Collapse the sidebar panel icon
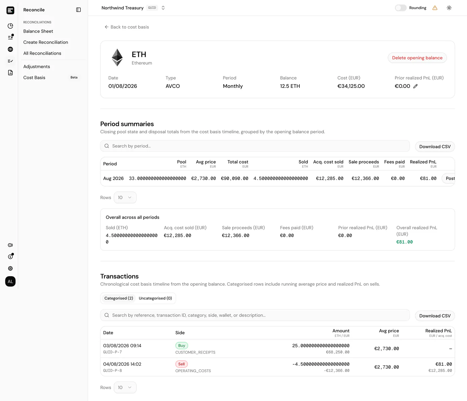Screen dimensions: 467x401 tap(78, 10)
